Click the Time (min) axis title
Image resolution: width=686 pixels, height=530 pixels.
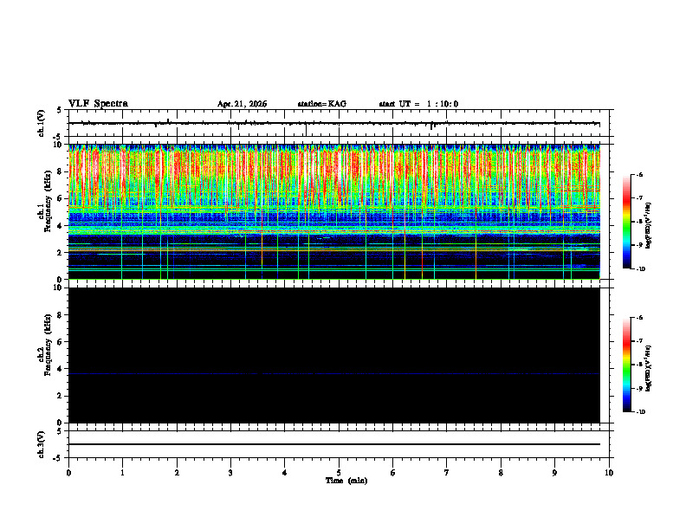click(346, 481)
